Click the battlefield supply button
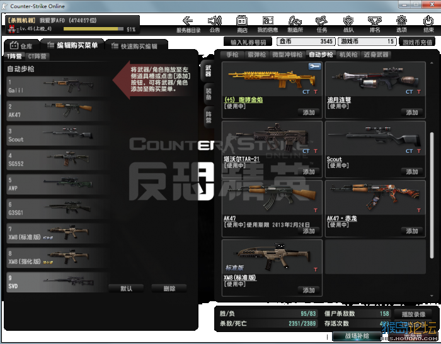Image resolution: width=441 pixels, height=344 pixels. click(357, 336)
